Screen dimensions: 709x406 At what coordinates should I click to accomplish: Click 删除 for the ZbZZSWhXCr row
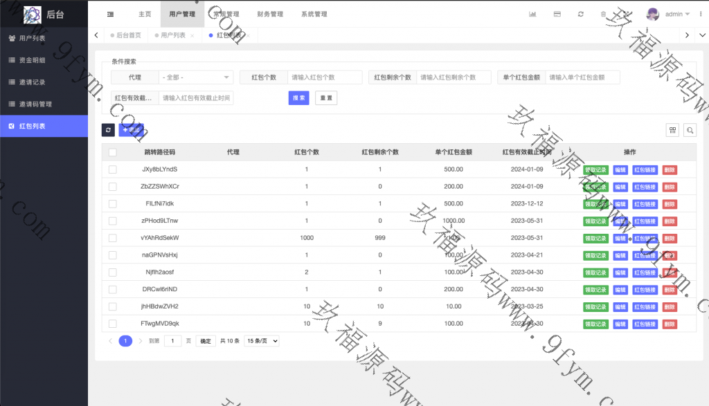point(670,187)
